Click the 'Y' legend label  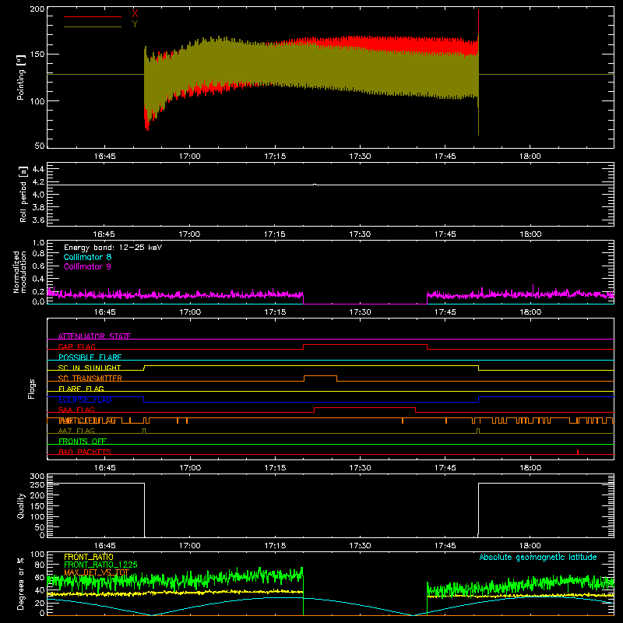click(135, 24)
